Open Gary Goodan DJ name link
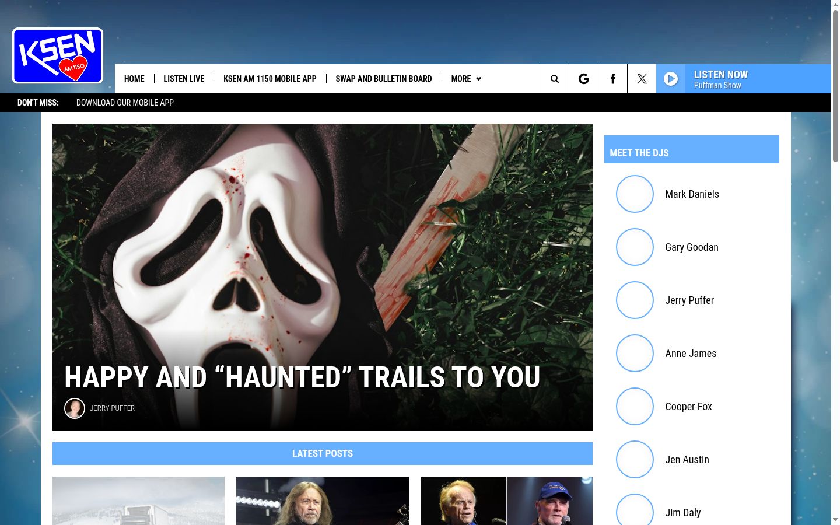 (x=692, y=247)
